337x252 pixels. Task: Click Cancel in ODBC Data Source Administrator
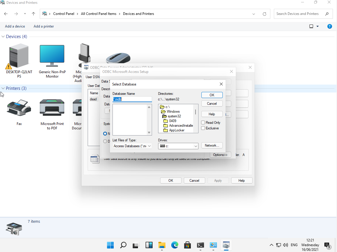194,181
